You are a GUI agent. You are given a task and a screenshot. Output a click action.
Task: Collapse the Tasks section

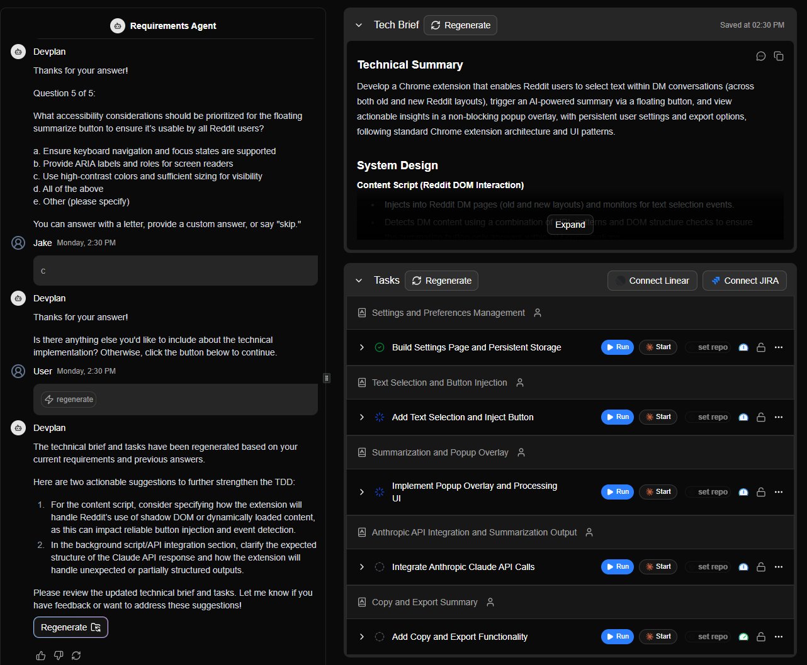[359, 281]
